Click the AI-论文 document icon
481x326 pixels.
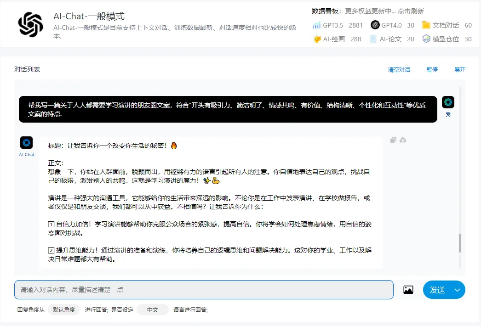pos(373,39)
